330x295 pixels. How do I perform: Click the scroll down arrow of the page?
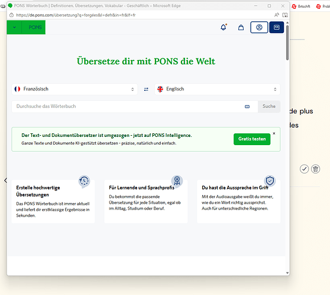(287, 273)
